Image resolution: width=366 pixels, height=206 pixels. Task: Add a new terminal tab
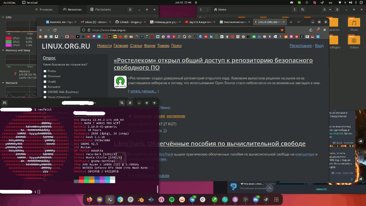point(4,103)
